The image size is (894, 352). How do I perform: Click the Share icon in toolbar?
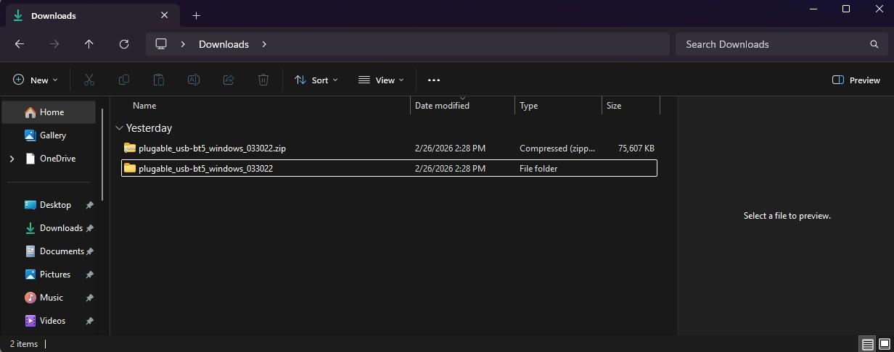[229, 80]
